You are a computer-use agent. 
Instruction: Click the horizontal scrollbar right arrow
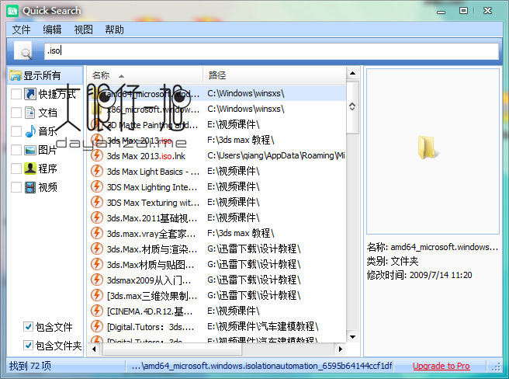[340, 349]
